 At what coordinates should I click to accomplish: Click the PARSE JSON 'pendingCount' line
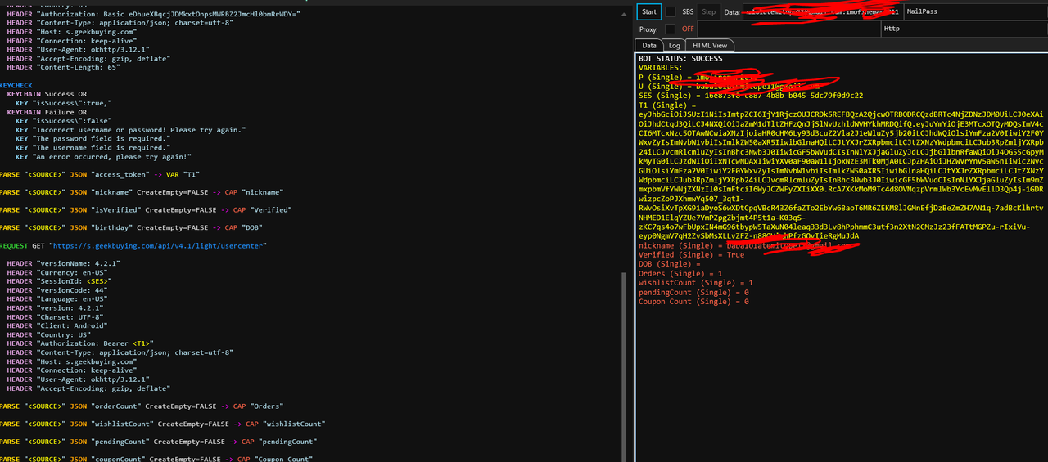click(x=160, y=442)
